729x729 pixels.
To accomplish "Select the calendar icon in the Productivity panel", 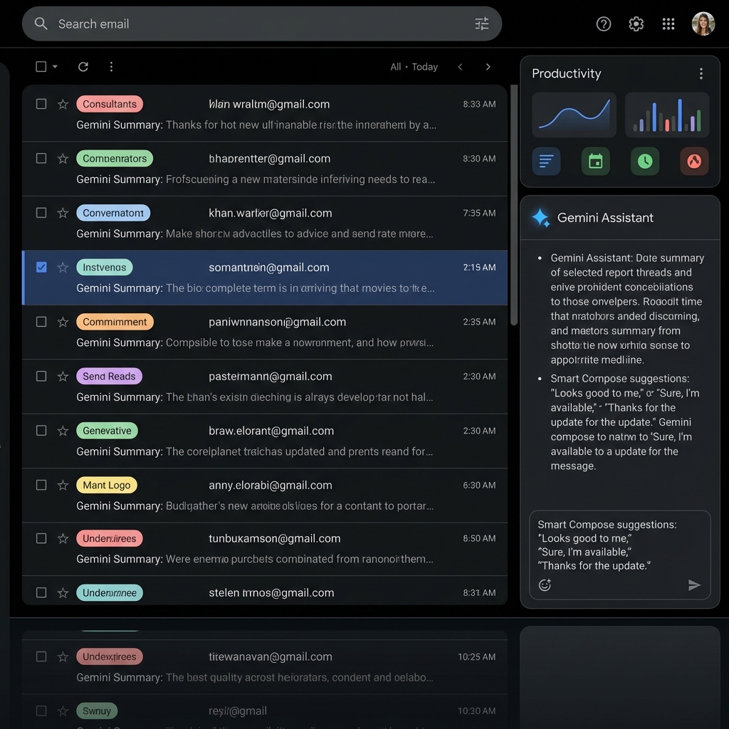I will pos(595,161).
